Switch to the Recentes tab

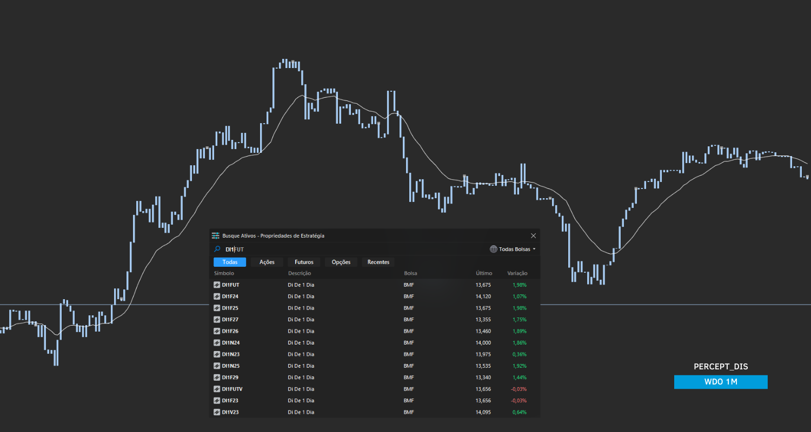[x=377, y=262]
